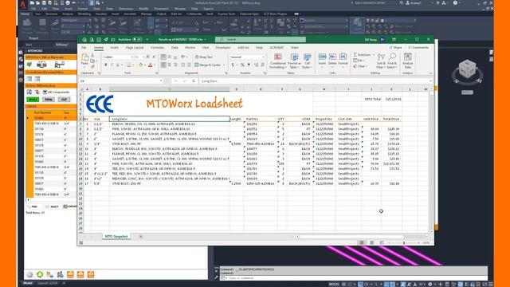This screenshot has width=510, height=287.
Task: Click the Clear eraser icon in Editing group
Action: click(355, 66)
